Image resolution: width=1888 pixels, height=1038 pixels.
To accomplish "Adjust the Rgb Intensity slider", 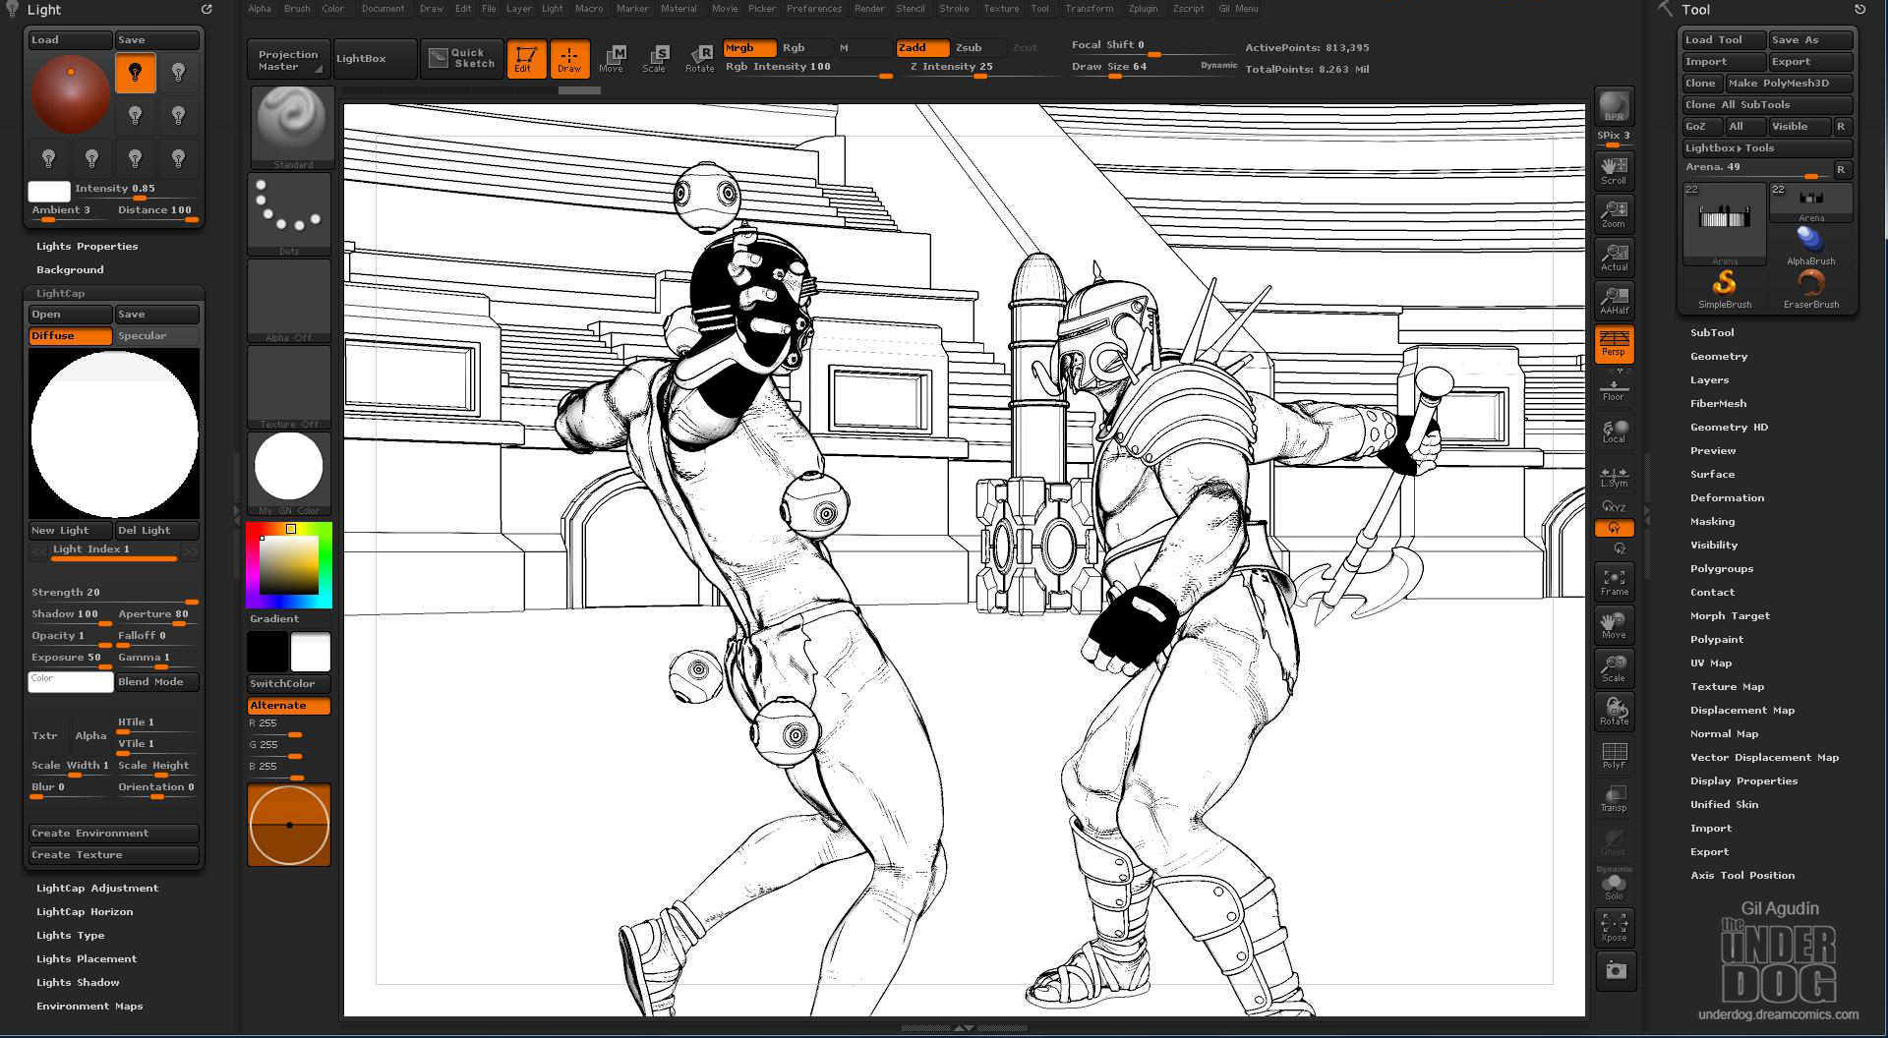I will coord(807,68).
